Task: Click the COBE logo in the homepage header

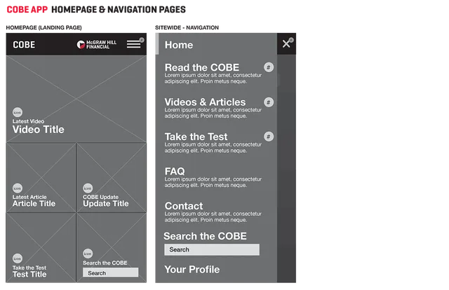Action: click(x=24, y=45)
